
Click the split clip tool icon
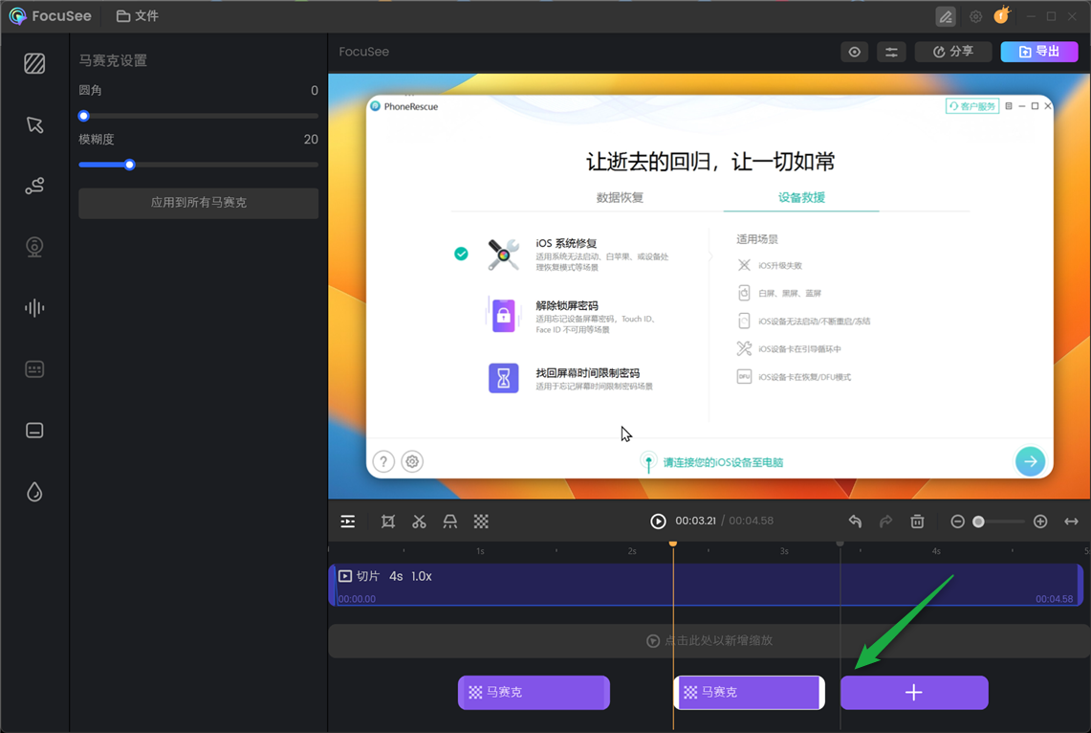pos(450,522)
